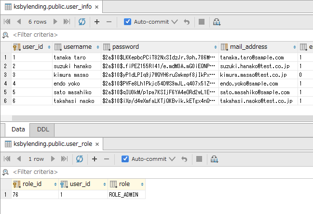
Task: Go to next page in user_info toolbar
Action: (x=55, y=22)
